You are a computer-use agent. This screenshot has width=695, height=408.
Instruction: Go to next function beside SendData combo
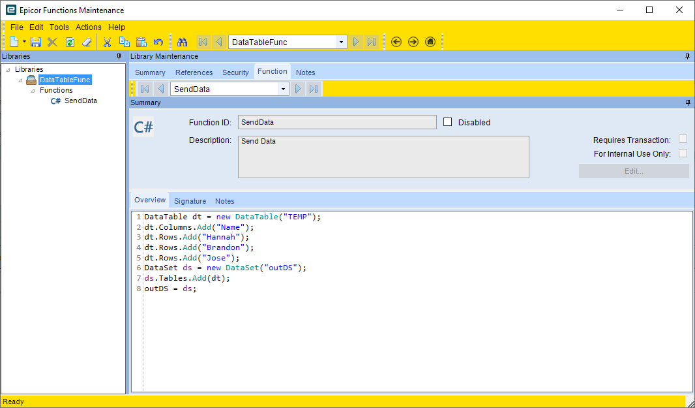(298, 89)
